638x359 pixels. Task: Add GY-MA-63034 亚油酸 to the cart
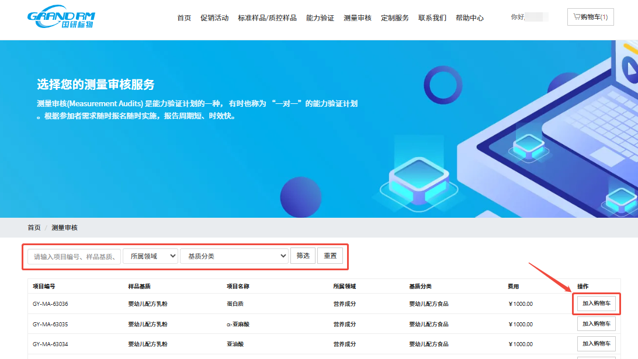point(596,344)
